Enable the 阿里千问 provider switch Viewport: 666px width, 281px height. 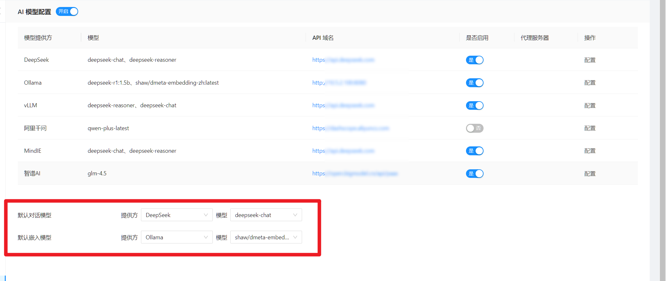(475, 128)
